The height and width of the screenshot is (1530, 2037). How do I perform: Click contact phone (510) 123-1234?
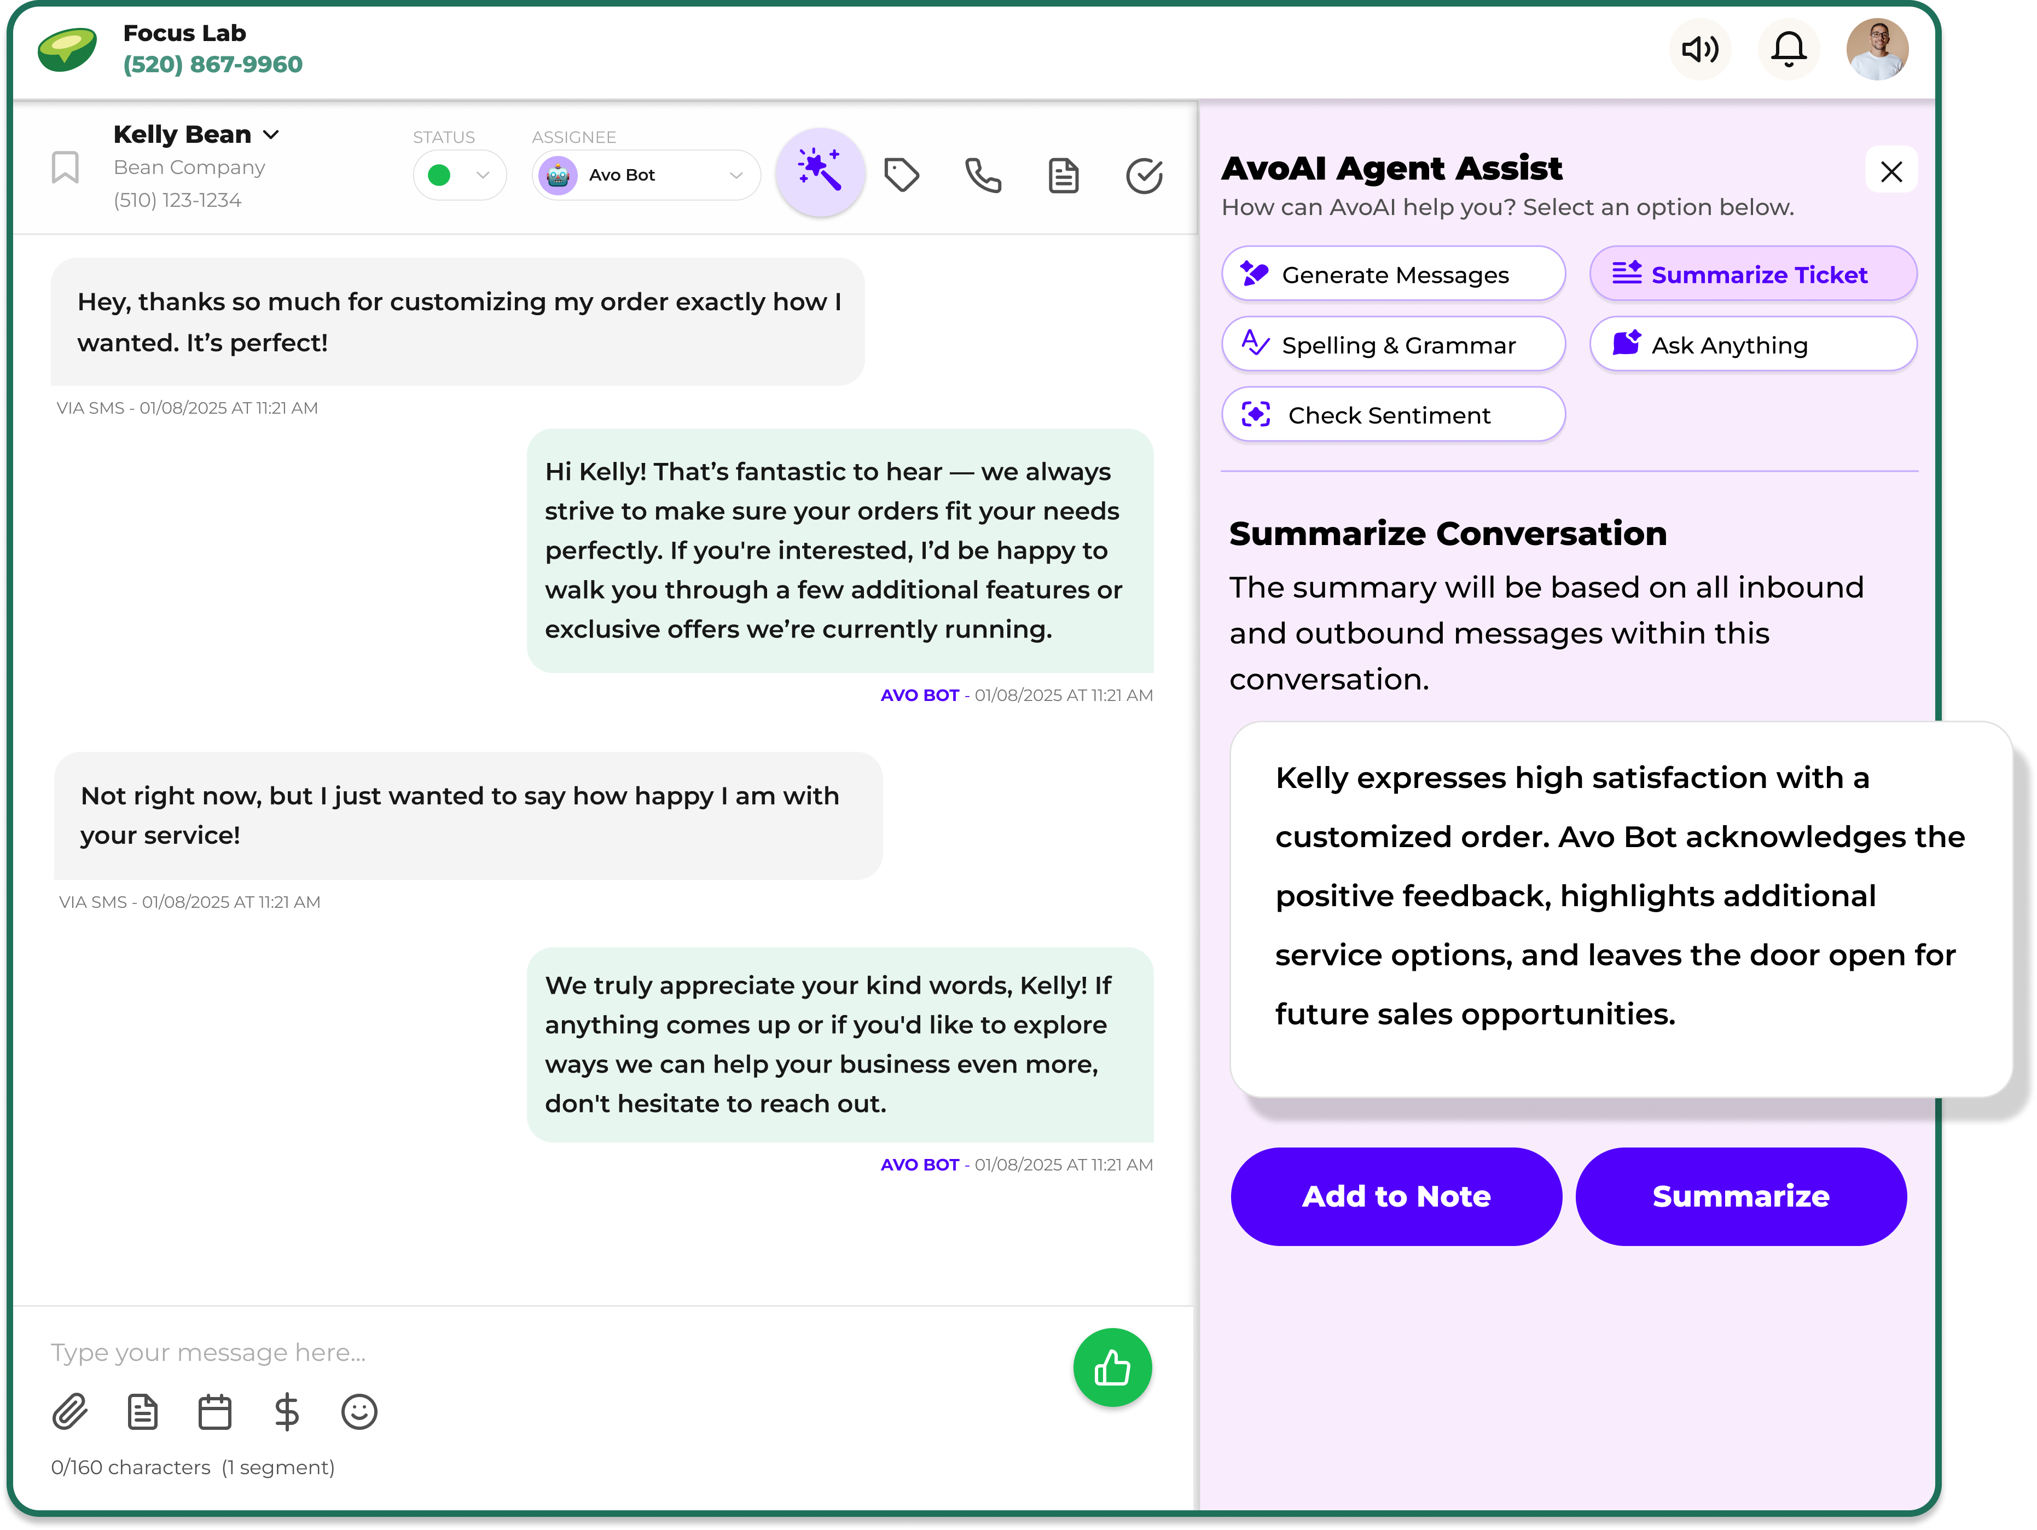pos(177,200)
